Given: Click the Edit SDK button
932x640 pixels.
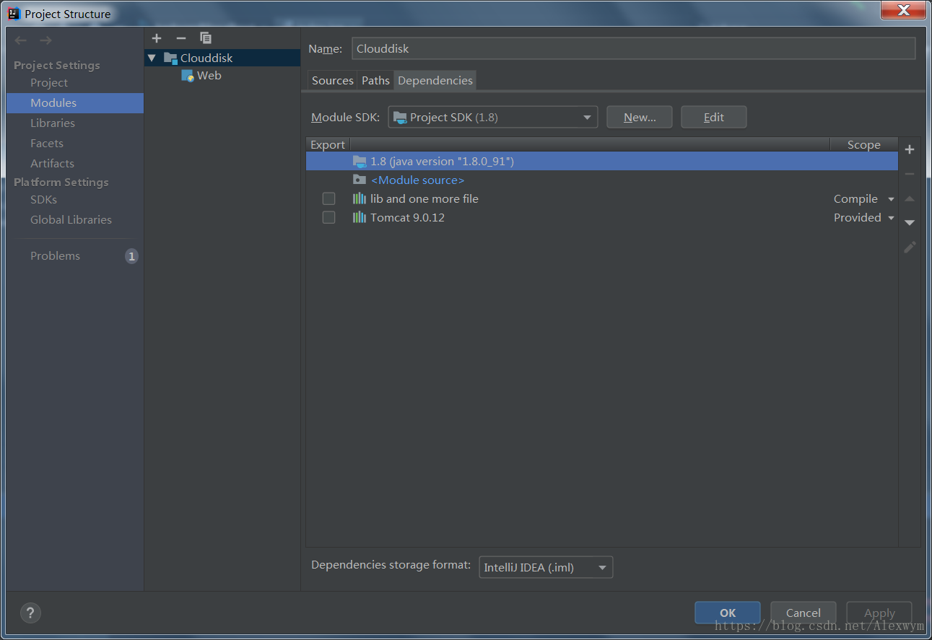Looking at the screenshot, I should [714, 117].
